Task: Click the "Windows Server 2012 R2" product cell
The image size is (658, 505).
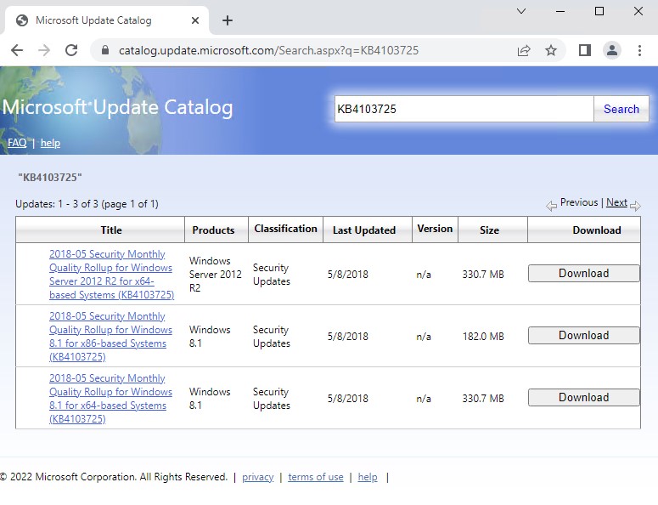Action: [x=216, y=275]
